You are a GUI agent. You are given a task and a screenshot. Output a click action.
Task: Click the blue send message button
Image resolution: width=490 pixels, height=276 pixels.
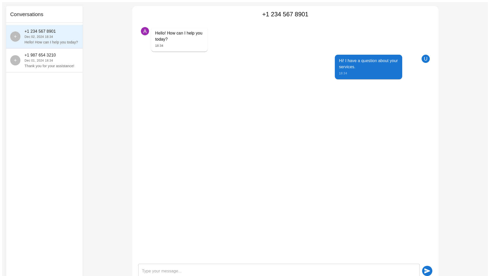[427, 271]
